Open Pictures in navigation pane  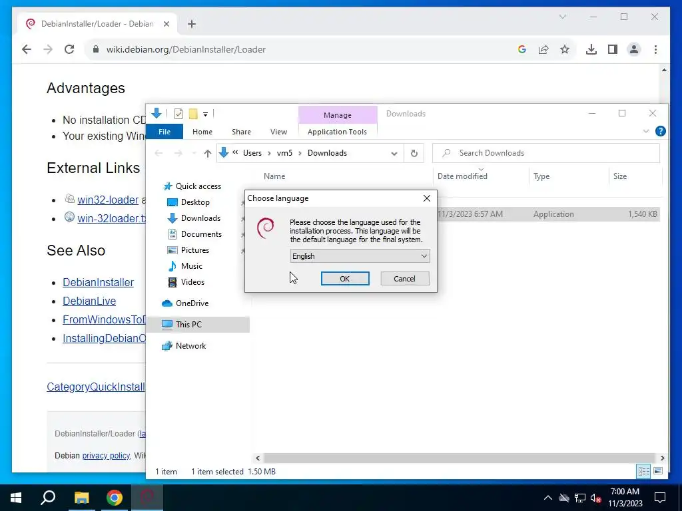pos(195,250)
